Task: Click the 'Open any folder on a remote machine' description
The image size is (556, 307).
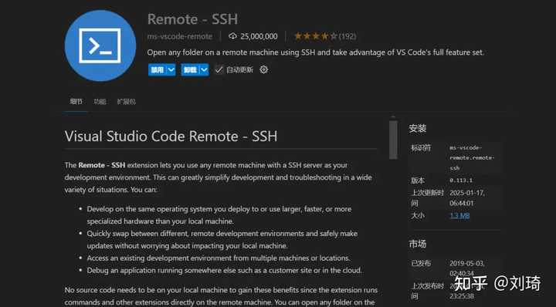Action: [x=316, y=52]
